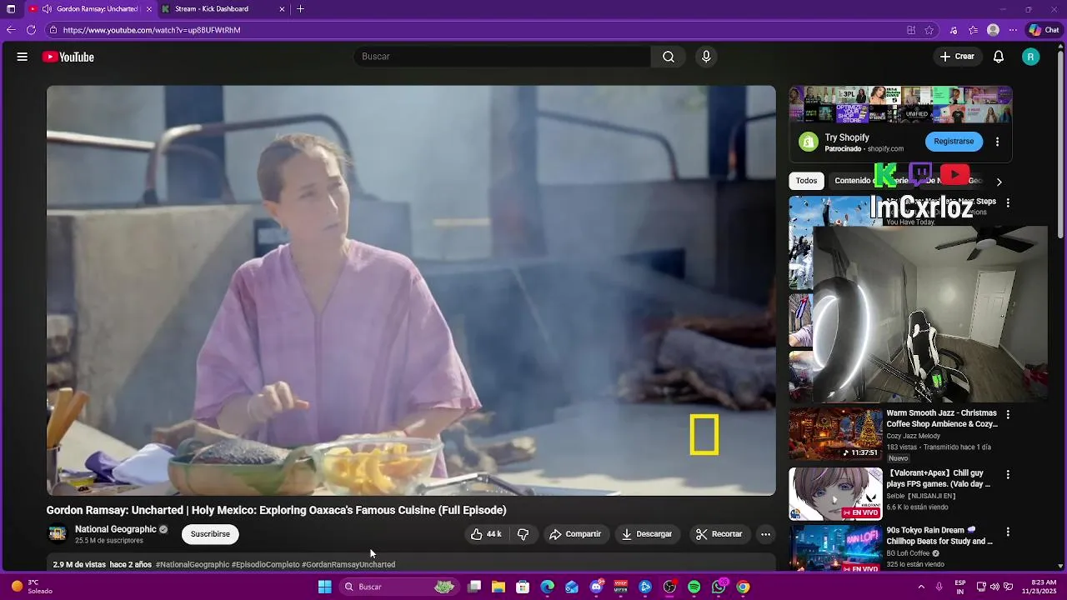Open the Warm Smooth Jazz video thumbnail

click(835, 433)
